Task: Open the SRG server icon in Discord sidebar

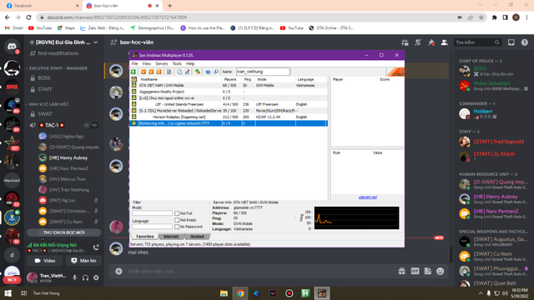Action: click(x=12, y=87)
